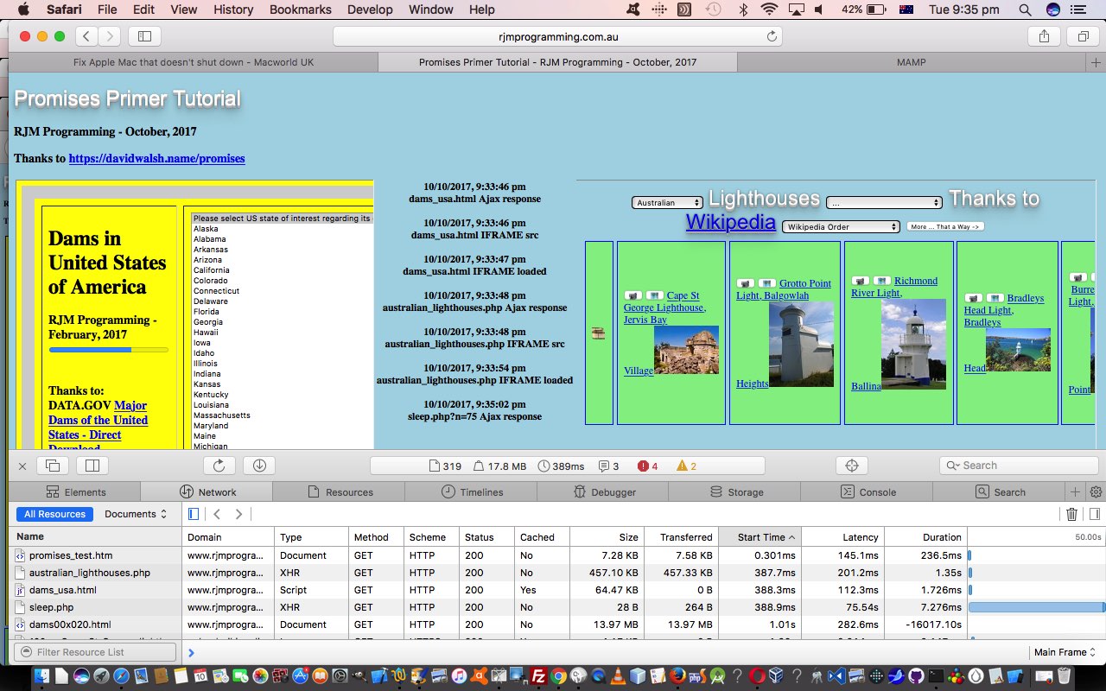Image resolution: width=1106 pixels, height=691 pixels.
Task: Open the Australian country dropdown
Action: (667, 203)
